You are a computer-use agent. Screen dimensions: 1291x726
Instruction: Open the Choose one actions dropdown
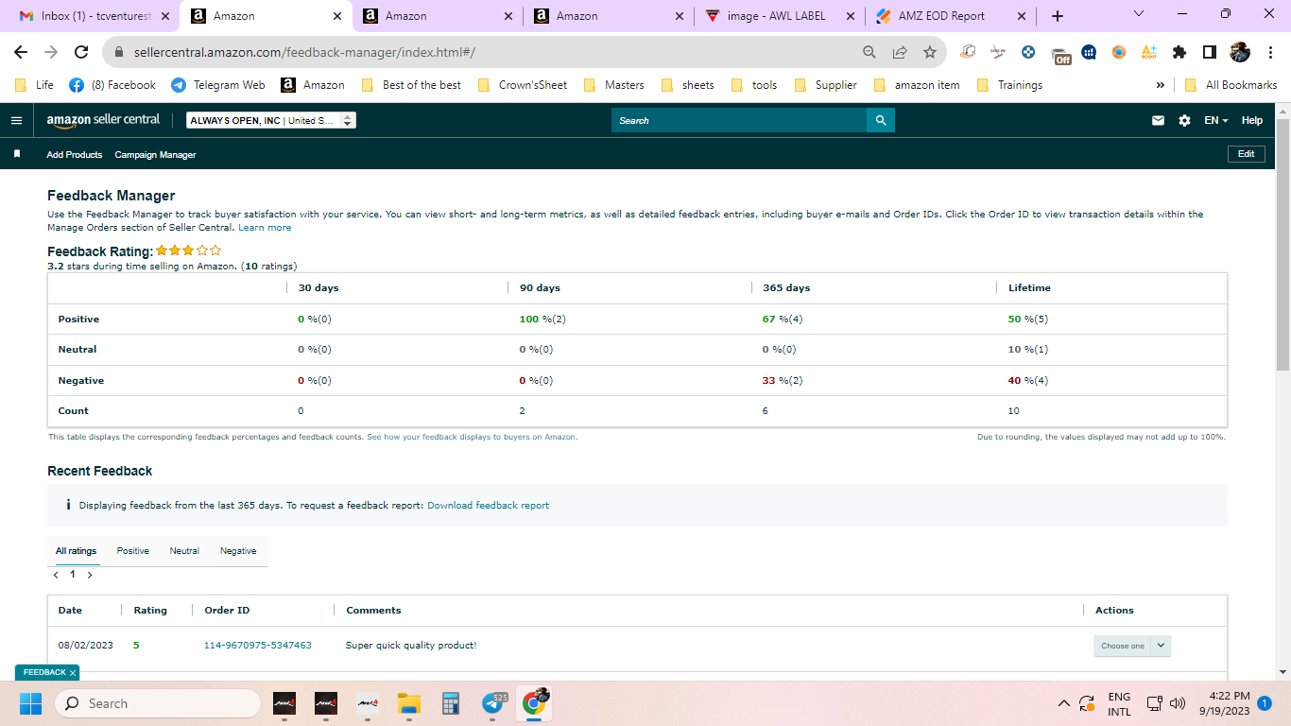point(1132,646)
